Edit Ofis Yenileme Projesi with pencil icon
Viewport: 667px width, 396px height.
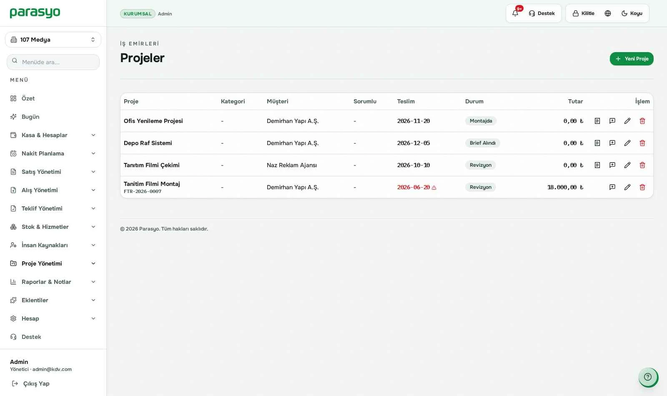point(627,121)
